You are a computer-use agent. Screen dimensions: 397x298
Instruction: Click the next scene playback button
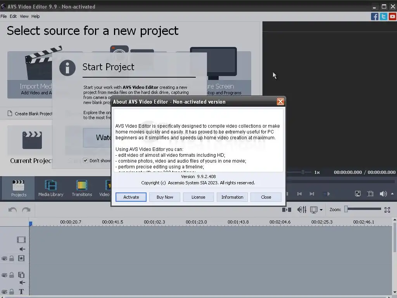pyautogui.click(x=326, y=194)
